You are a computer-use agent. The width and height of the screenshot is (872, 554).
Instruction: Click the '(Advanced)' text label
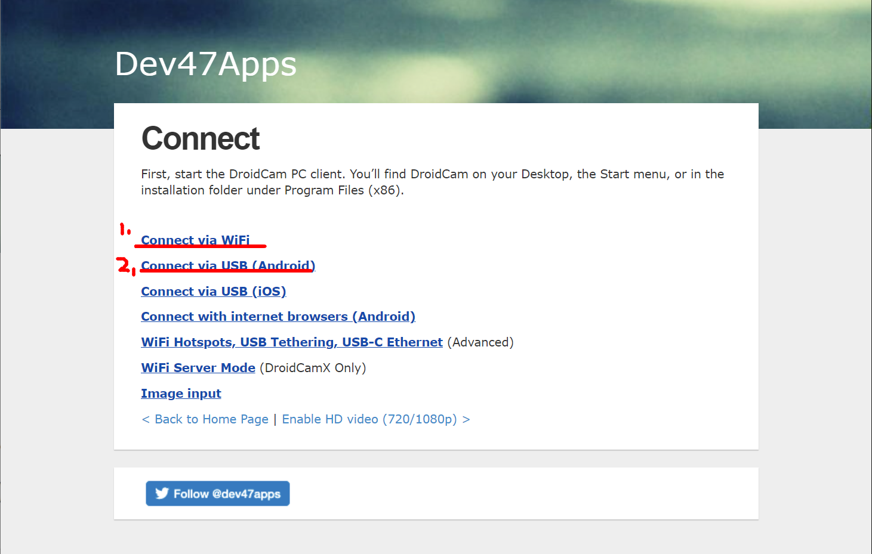click(x=480, y=342)
